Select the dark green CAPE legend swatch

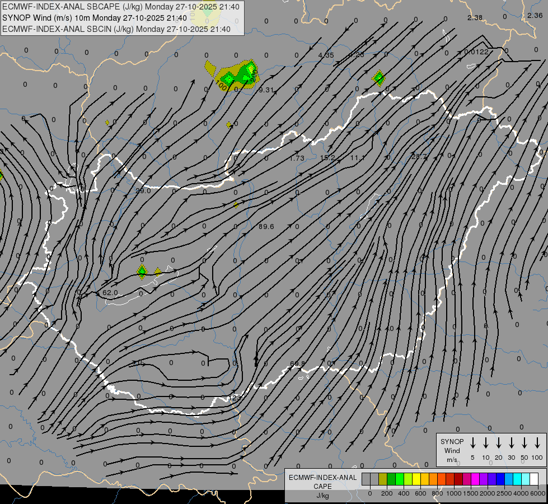391,479
